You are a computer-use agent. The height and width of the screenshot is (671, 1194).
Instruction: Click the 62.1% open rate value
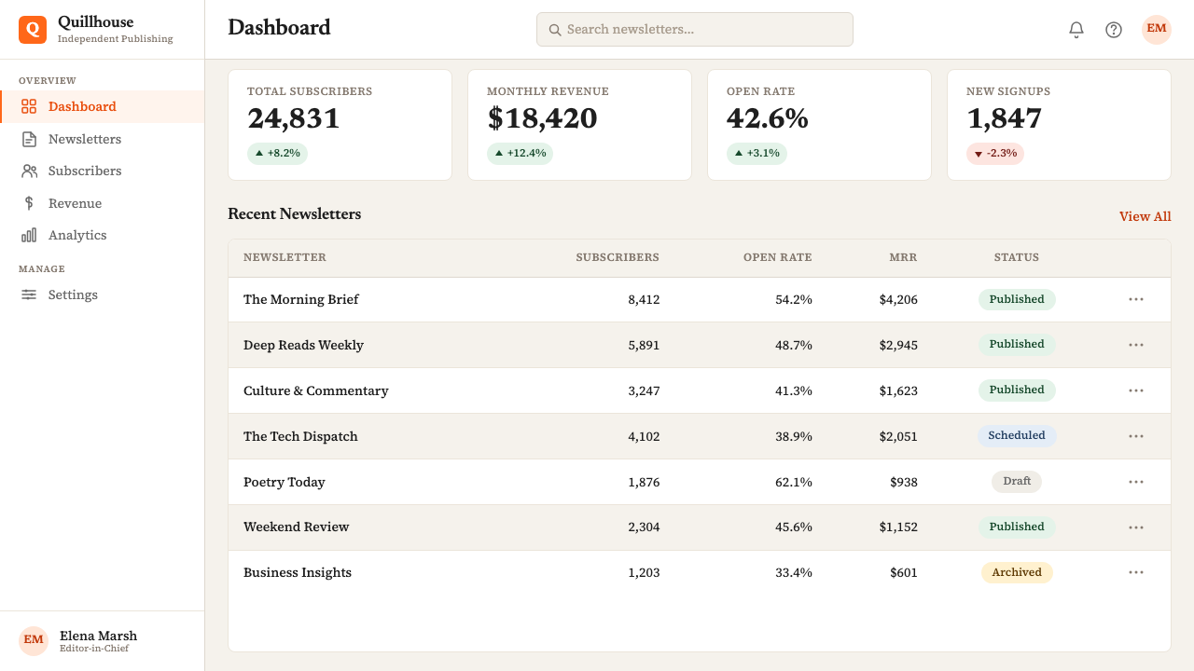pyautogui.click(x=794, y=482)
